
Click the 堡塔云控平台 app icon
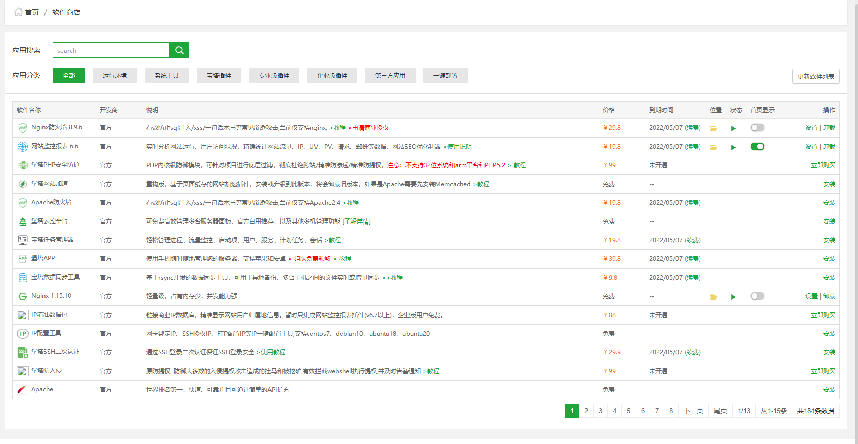(23, 221)
